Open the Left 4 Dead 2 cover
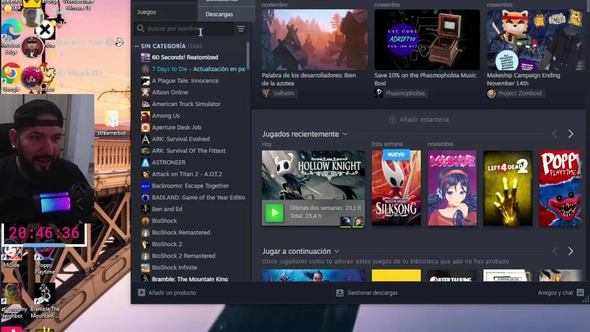The image size is (590, 332). pyautogui.click(x=508, y=188)
